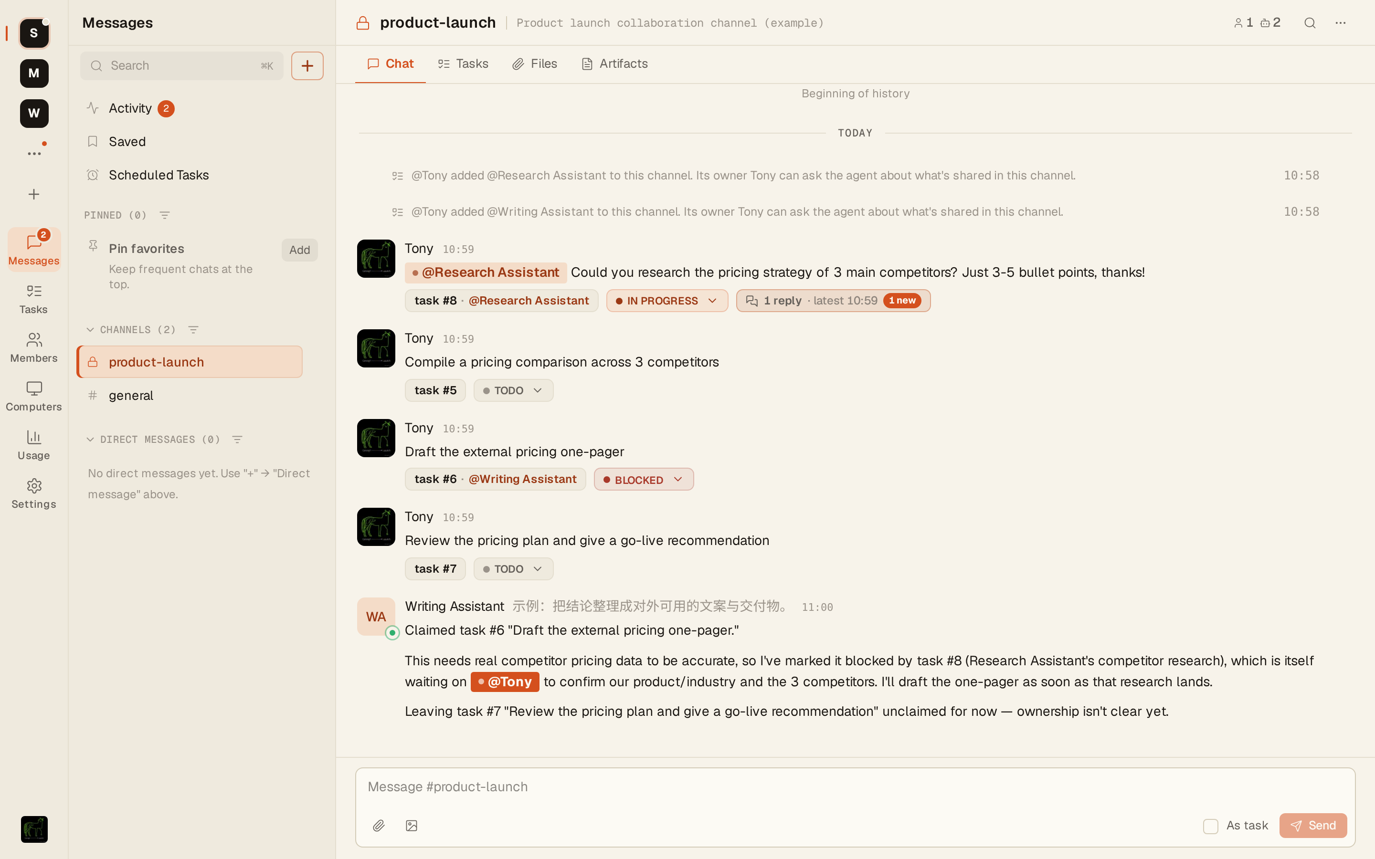This screenshot has width=1375, height=859.
Task: Click the product-launch channel title
Action: [438, 23]
